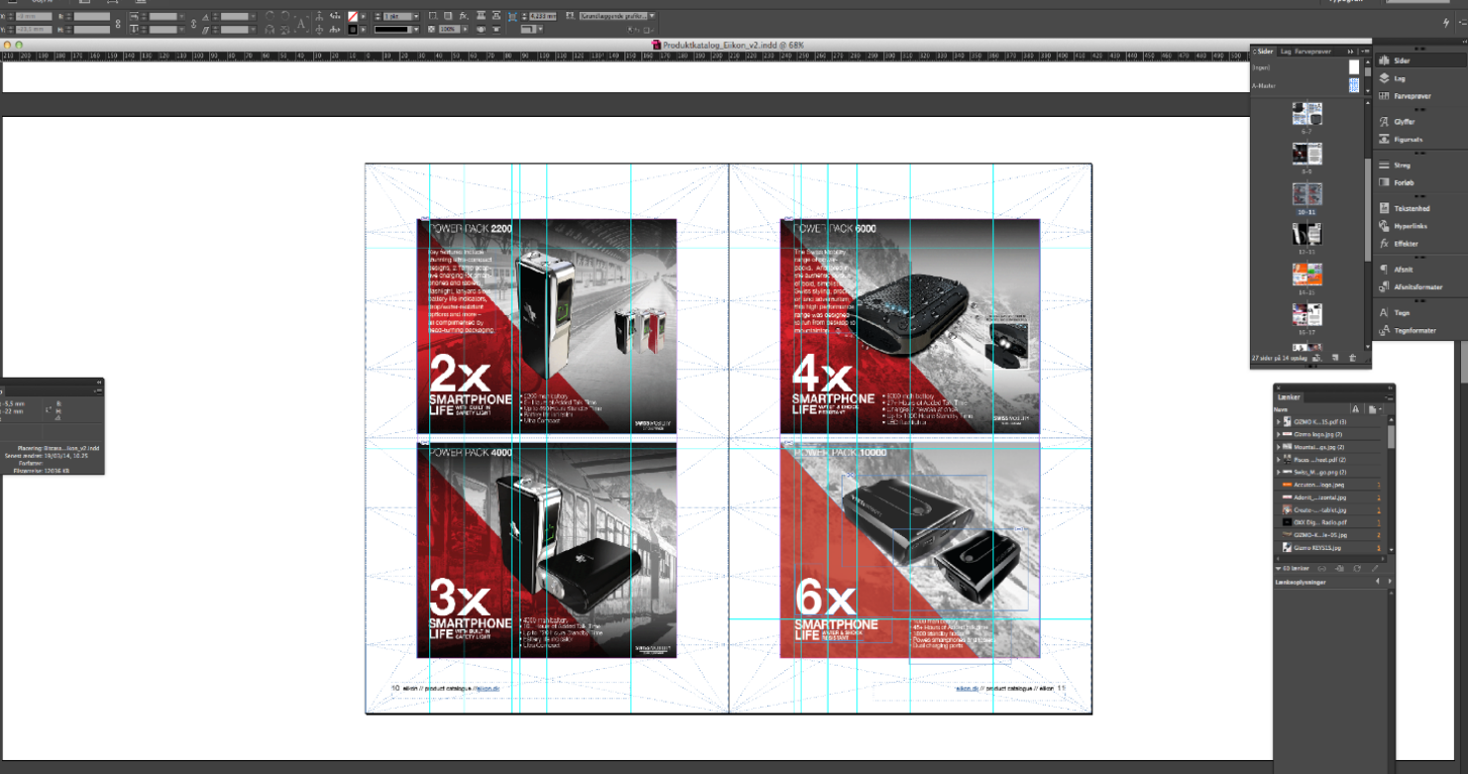Click edit original pencil icon in Lænker panel

tap(1377, 568)
